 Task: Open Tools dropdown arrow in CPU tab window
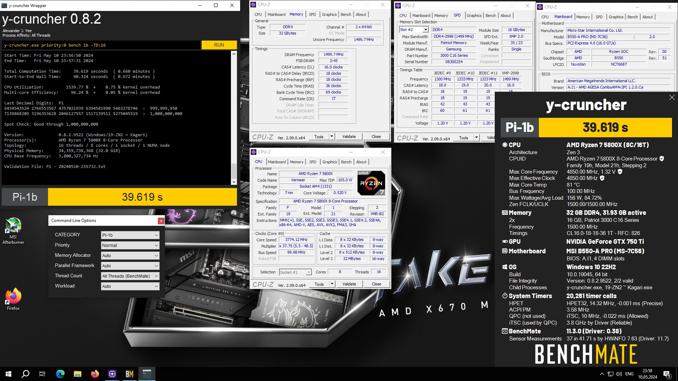(332, 284)
